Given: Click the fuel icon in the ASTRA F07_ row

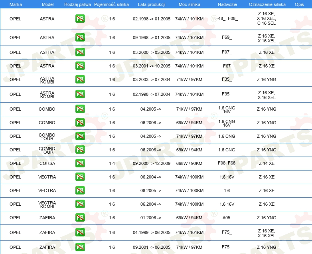Looking at the screenshot, I should pos(80,52).
